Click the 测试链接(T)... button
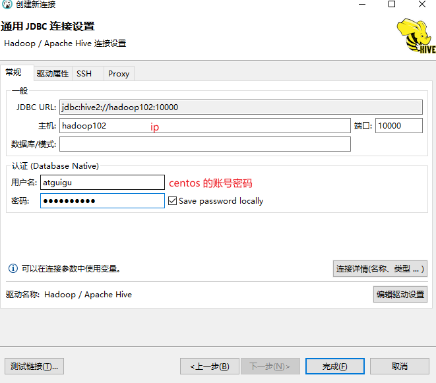 click(34, 367)
